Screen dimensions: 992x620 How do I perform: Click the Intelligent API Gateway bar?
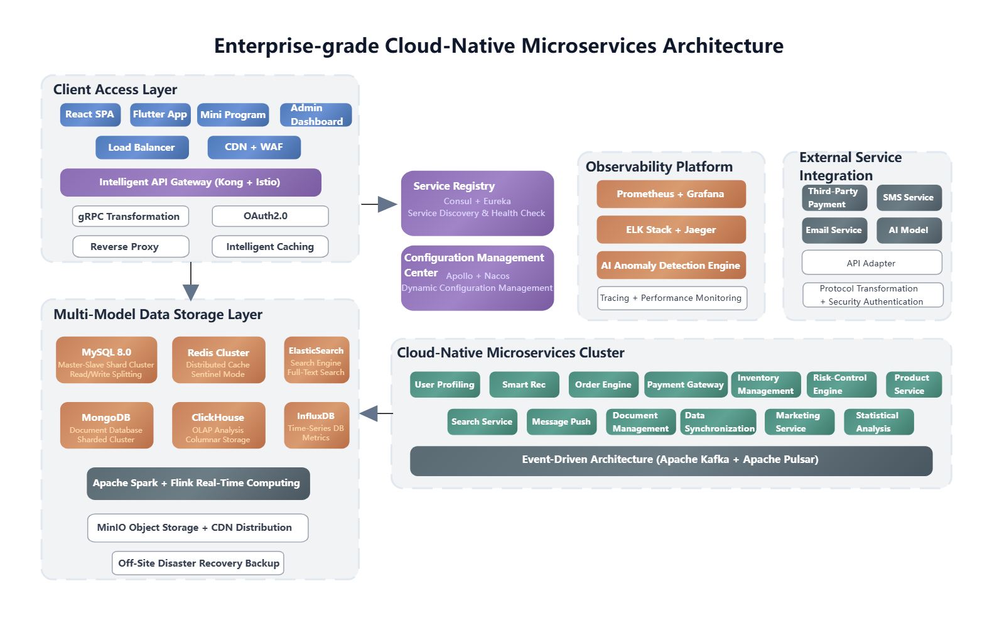tap(190, 182)
